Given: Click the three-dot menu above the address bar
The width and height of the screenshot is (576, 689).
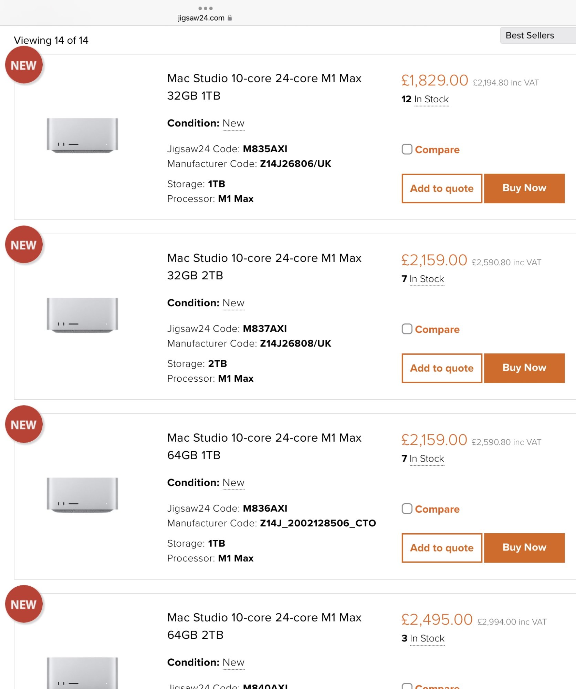Looking at the screenshot, I should coord(205,8).
